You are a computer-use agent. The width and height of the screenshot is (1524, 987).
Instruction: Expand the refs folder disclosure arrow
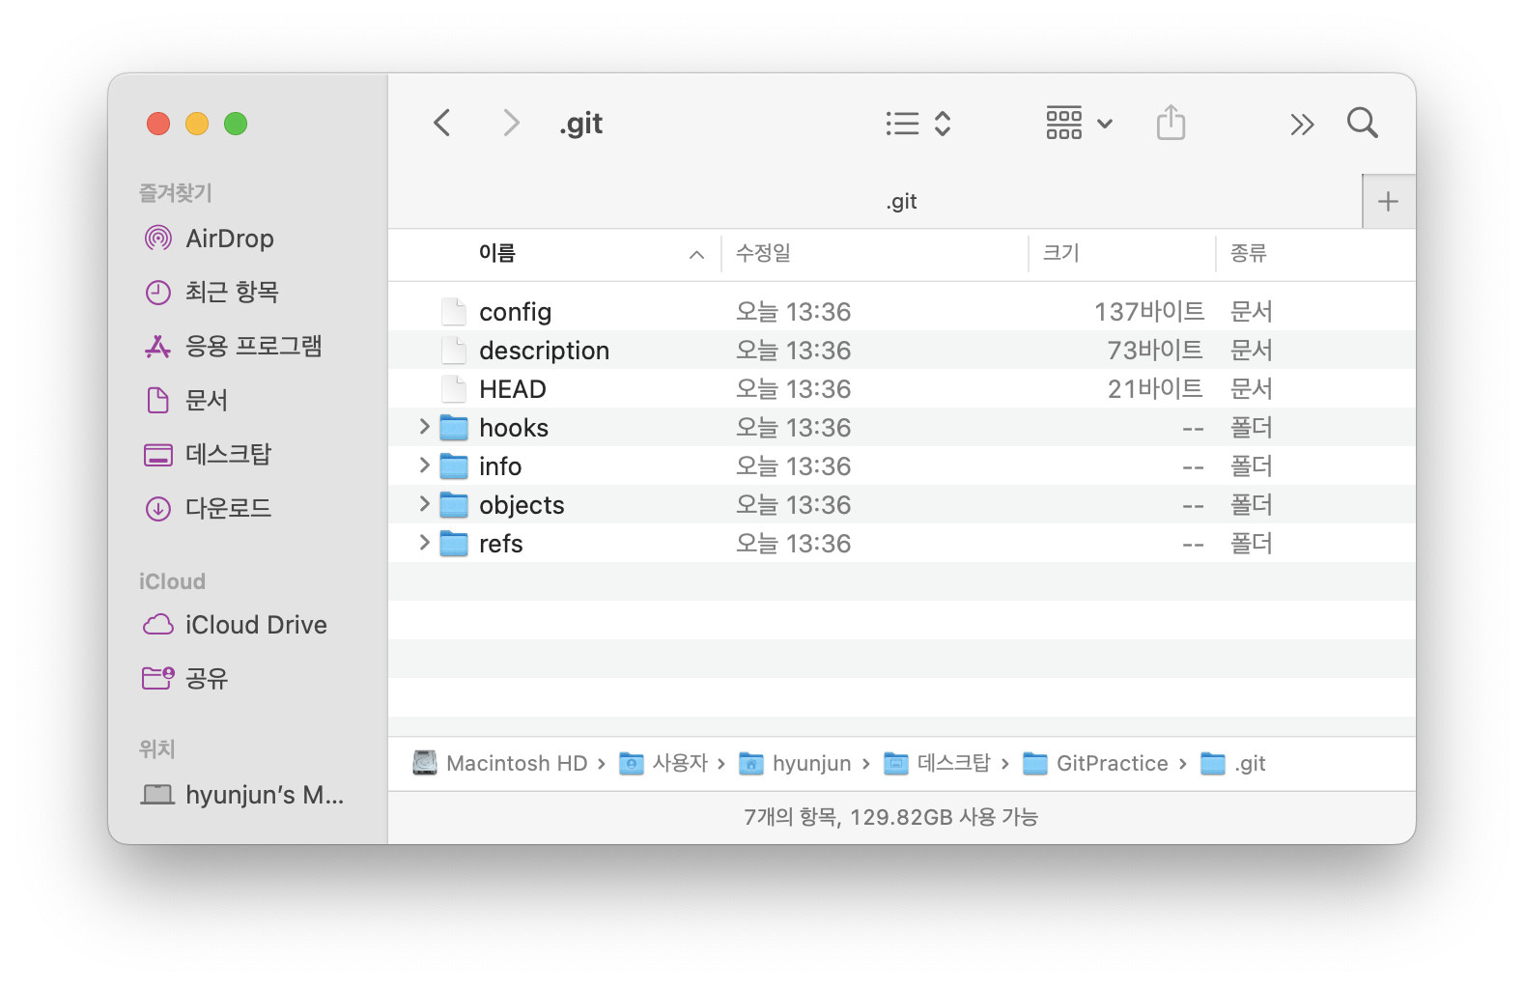[x=424, y=542]
